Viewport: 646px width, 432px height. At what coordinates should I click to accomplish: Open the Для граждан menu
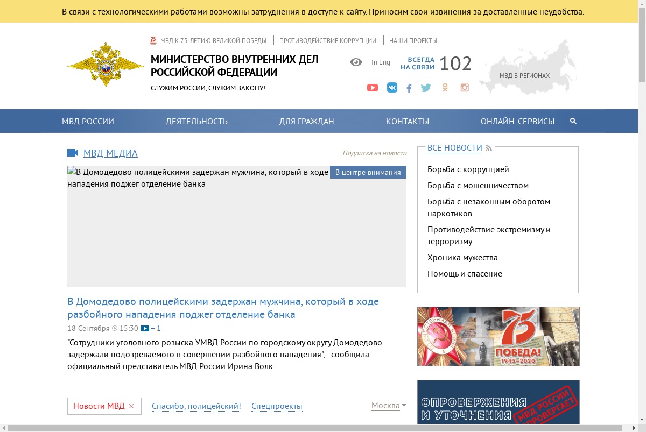click(x=307, y=121)
